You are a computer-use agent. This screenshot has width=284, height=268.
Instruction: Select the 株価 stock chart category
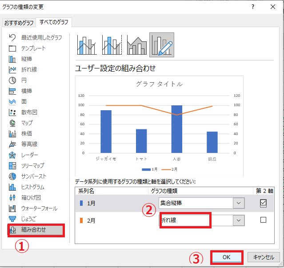tap(20, 134)
